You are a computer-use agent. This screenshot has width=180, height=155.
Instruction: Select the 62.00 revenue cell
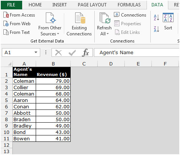(53, 106)
